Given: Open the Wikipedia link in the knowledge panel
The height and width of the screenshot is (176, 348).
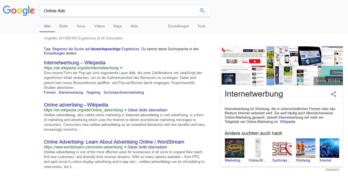Looking at the screenshot, I should click(x=287, y=122).
